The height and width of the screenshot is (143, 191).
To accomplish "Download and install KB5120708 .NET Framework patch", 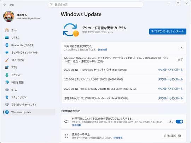I will click(x=170, y=70).
